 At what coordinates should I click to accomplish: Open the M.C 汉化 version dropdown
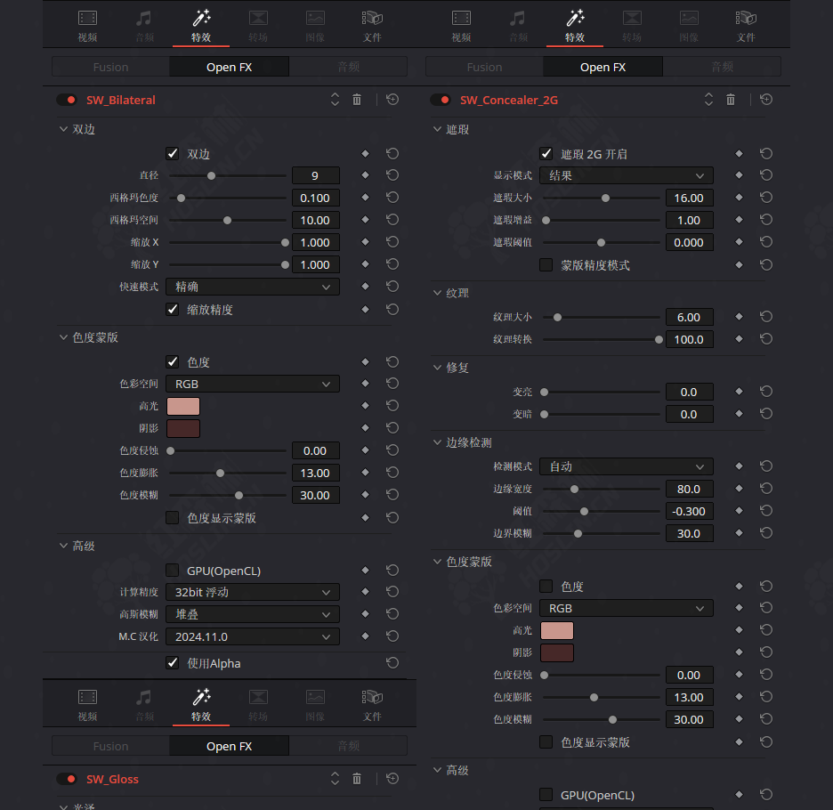tap(253, 636)
